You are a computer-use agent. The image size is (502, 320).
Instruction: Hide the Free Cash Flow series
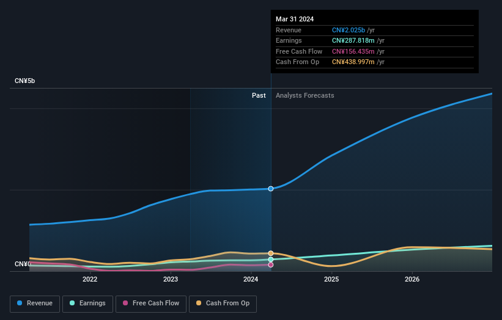point(152,304)
